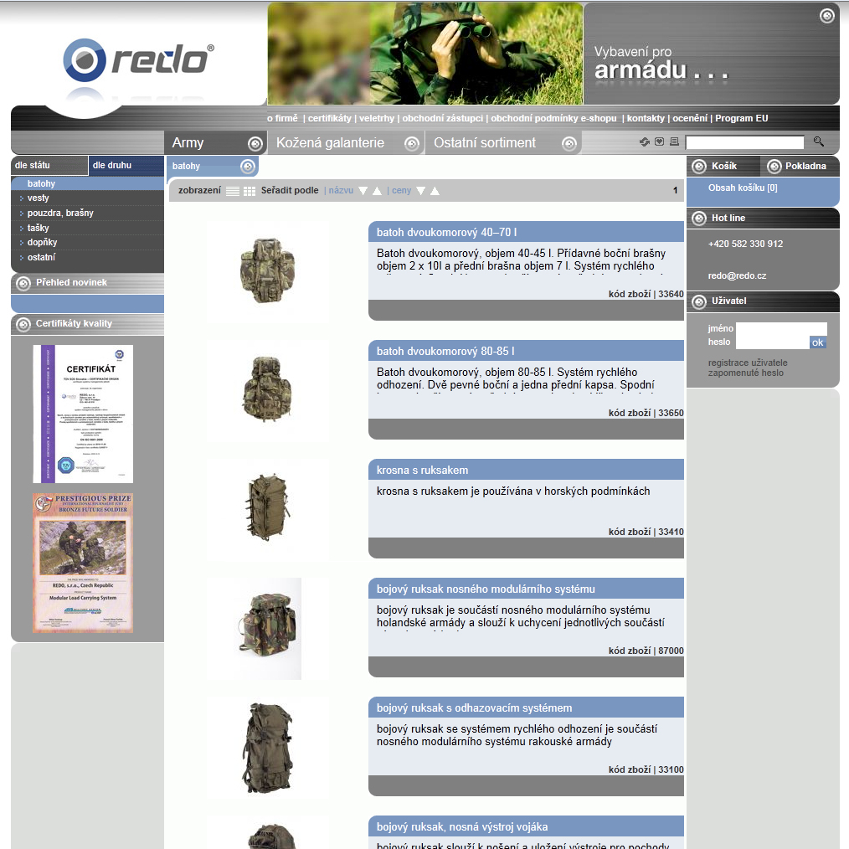Click the search input field

pos(744,142)
